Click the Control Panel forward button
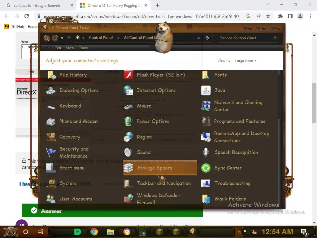 click(54, 38)
